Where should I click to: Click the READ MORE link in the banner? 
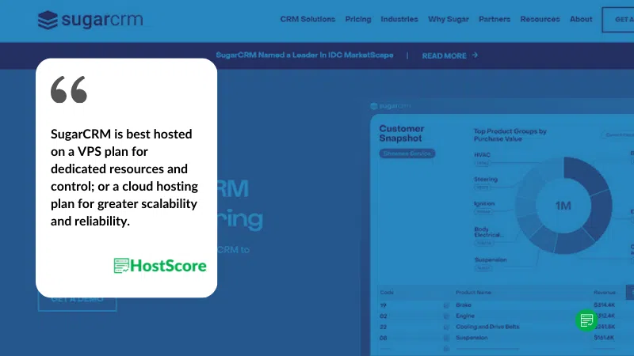point(444,56)
